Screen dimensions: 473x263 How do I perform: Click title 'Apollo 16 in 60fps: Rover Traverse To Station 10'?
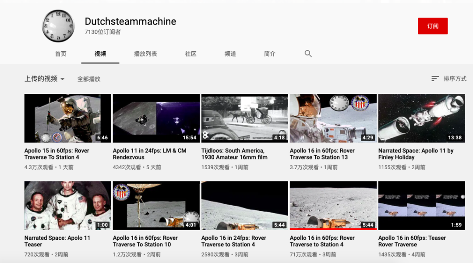[x=145, y=241]
